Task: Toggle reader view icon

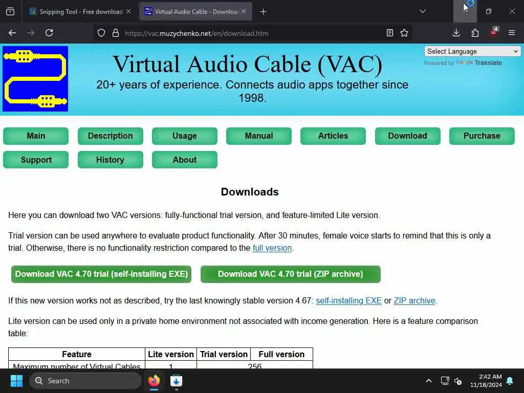Action: tap(389, 33)
